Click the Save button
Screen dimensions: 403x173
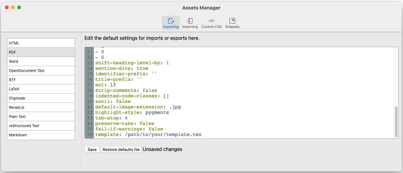pos(92,150)
